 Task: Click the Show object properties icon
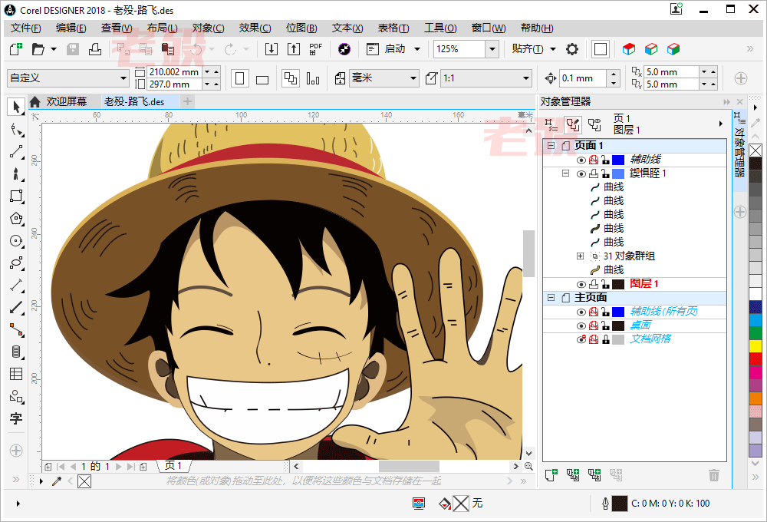(x=551, y=125)
